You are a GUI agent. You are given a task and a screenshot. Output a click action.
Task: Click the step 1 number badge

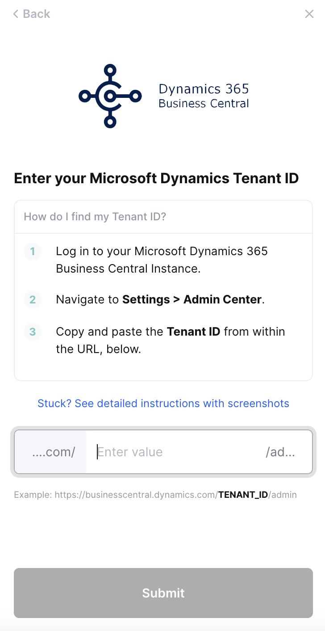[33, 252]
